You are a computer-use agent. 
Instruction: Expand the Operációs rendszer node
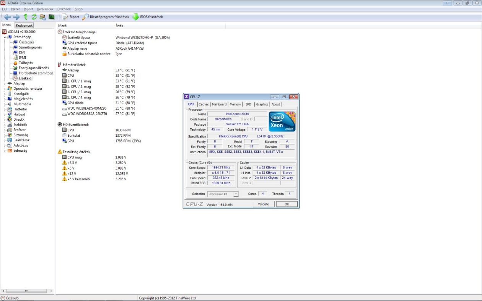click(x=5, y=89)
